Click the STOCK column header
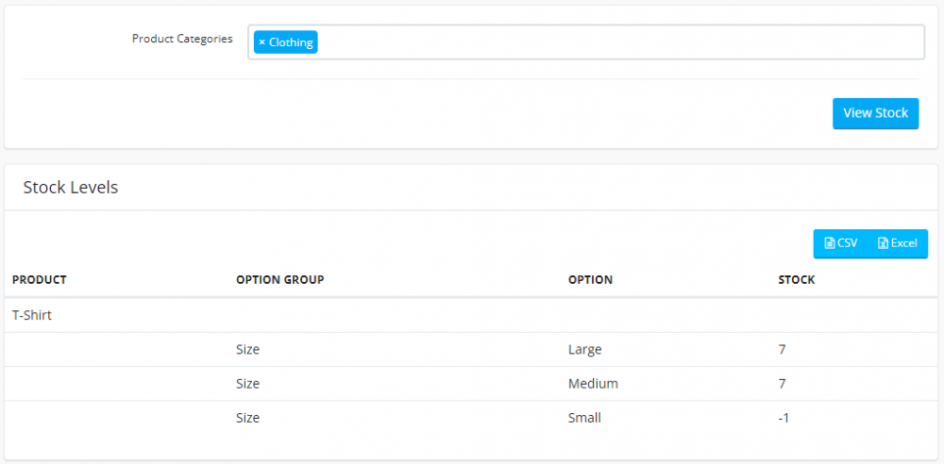The image size is (944, 464). click(x=796, y=280)
